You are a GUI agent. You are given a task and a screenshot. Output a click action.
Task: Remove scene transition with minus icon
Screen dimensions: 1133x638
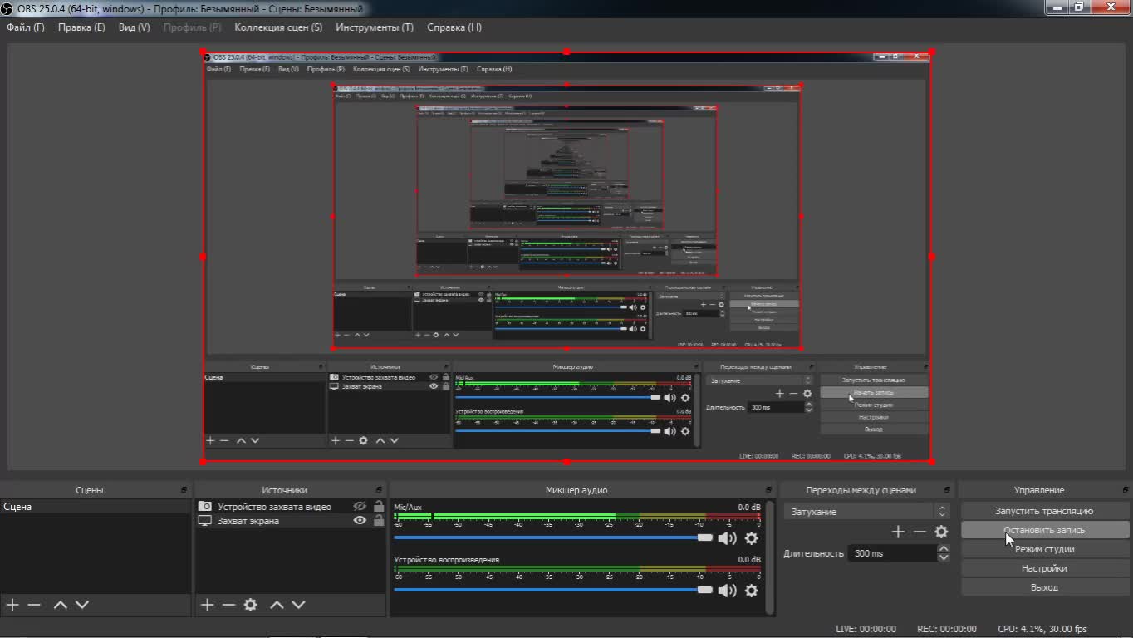pyautogui.click(x=920, y=532)
